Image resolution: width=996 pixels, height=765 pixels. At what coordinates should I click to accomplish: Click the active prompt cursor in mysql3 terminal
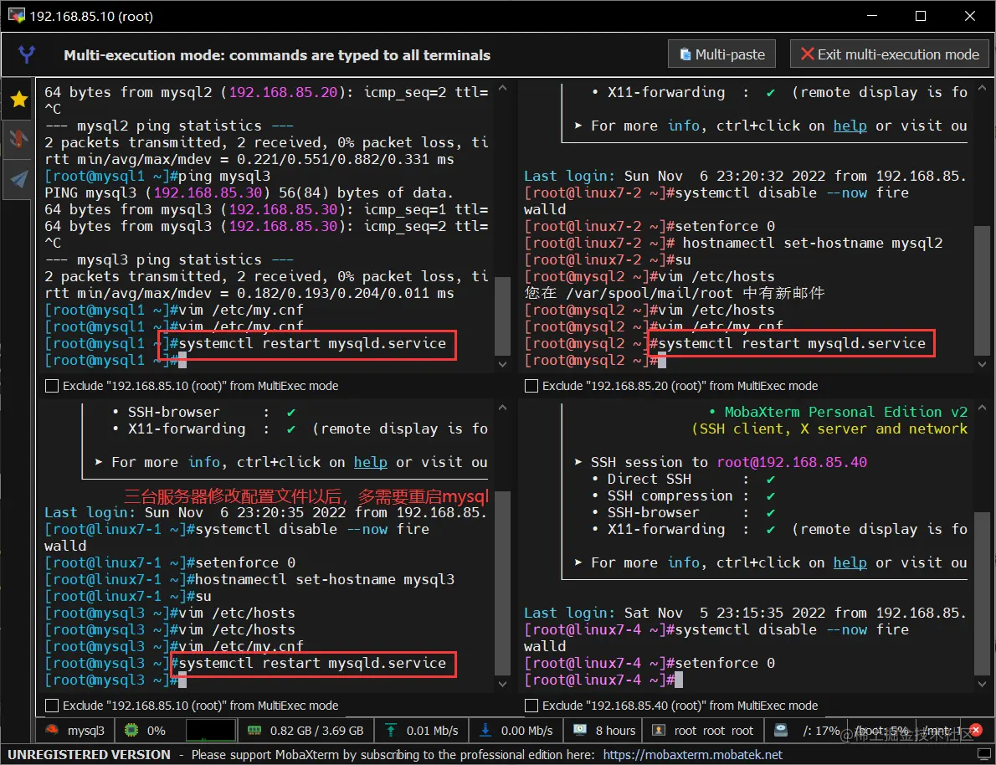tap(182, 680)
